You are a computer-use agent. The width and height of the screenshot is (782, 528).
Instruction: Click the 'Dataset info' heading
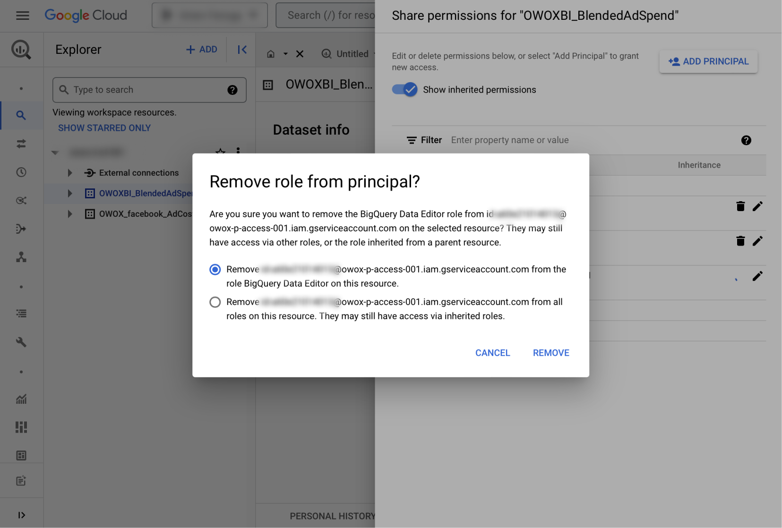[x=311, y=130]
